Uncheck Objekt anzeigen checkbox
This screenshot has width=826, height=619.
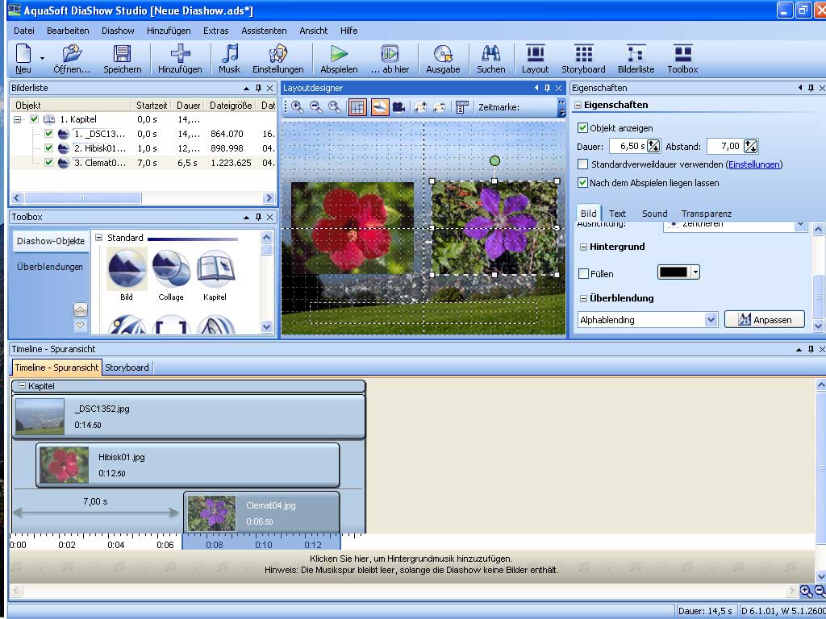(x=583, y=128)
